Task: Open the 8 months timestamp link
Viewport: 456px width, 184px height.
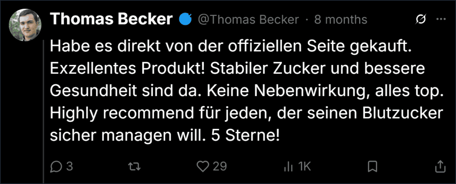Action: pyautogui.click(x=341, y=20)
